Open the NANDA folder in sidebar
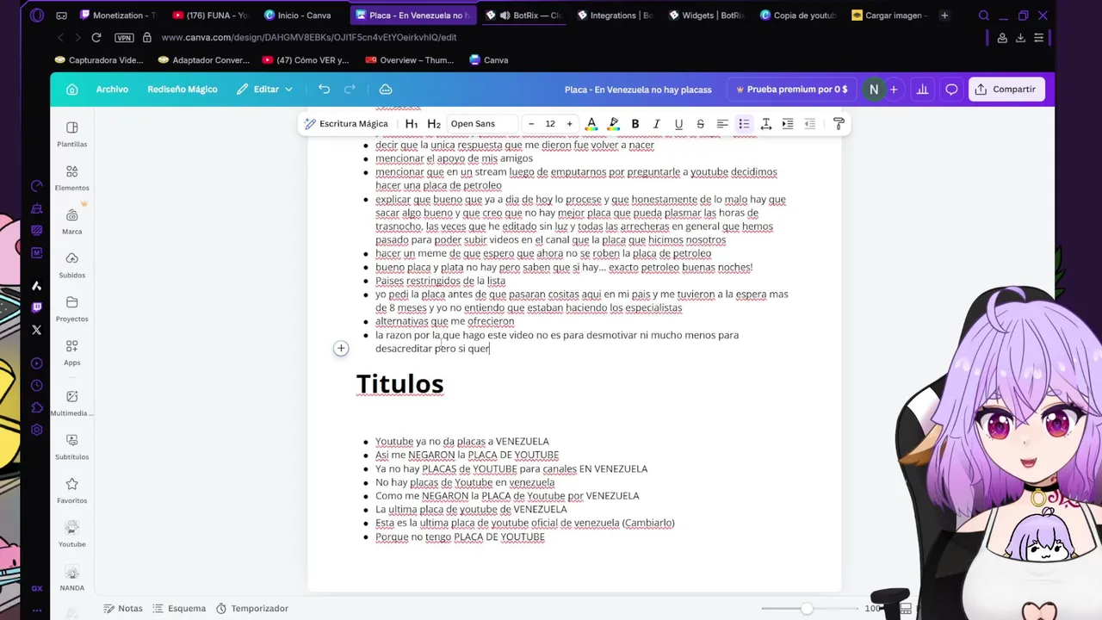The width and height of the screenshot is (1102, 620). pyautogui.click(x=71, y=578)
